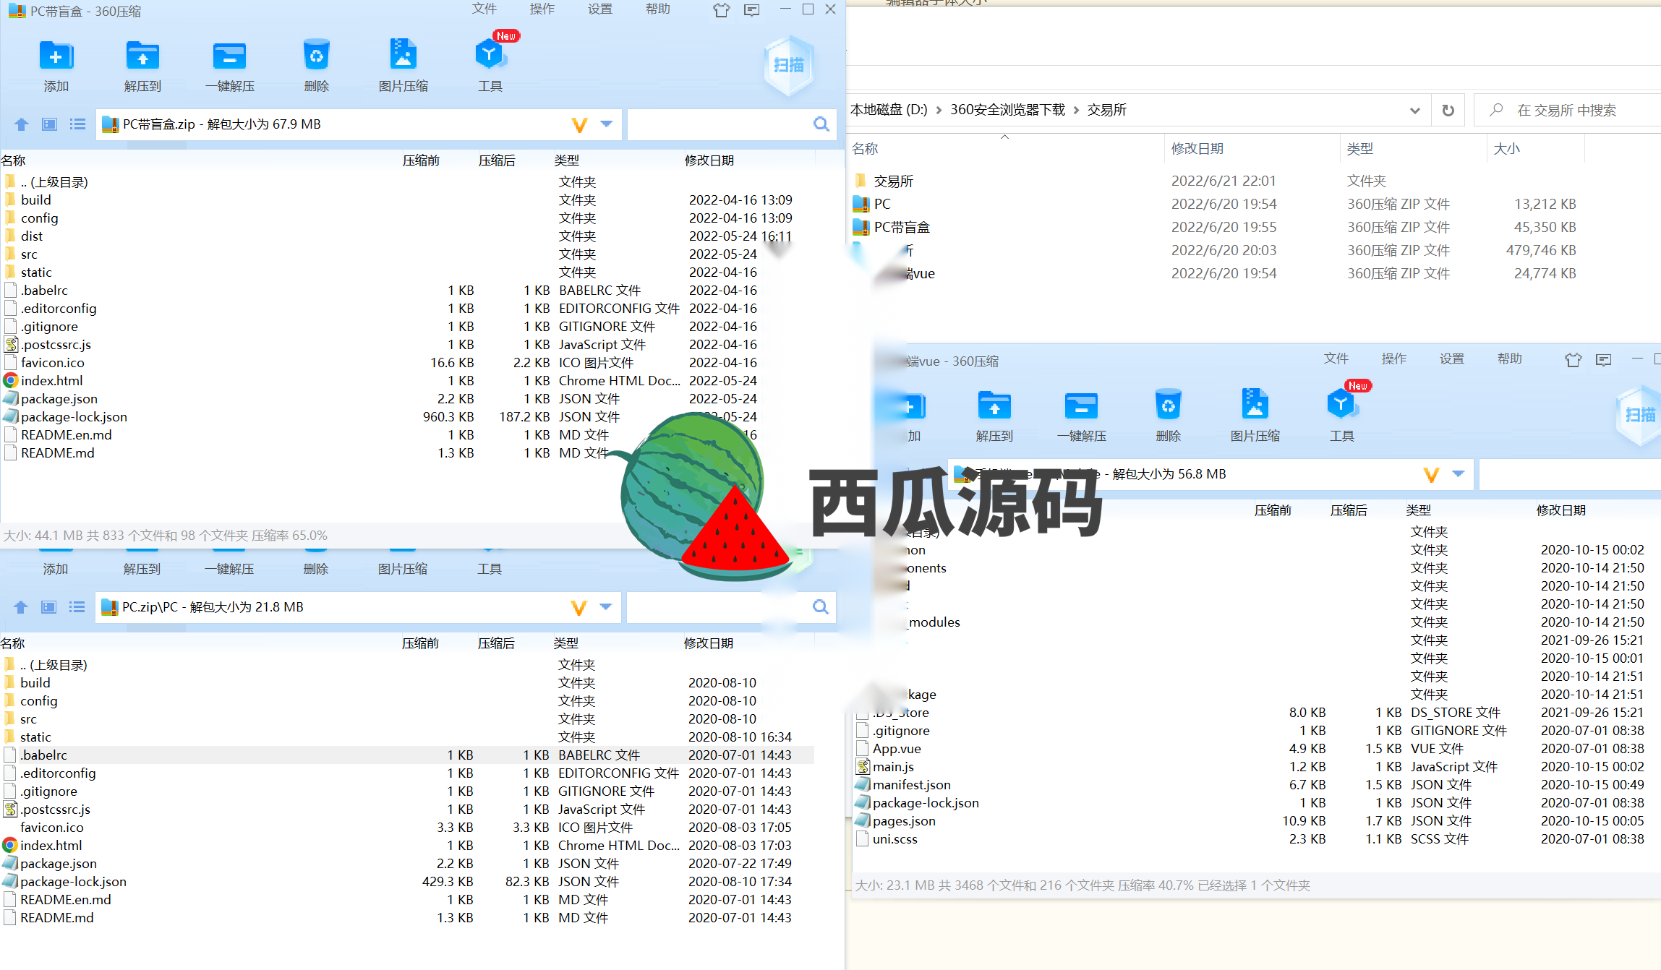Open 文件 menu in PC带盲盒 window

tap(484, 9)
